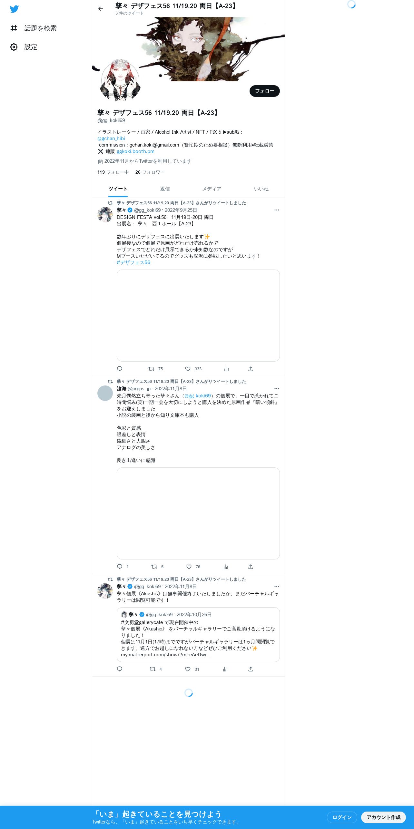Click the フォロー button

pos(265,91)
